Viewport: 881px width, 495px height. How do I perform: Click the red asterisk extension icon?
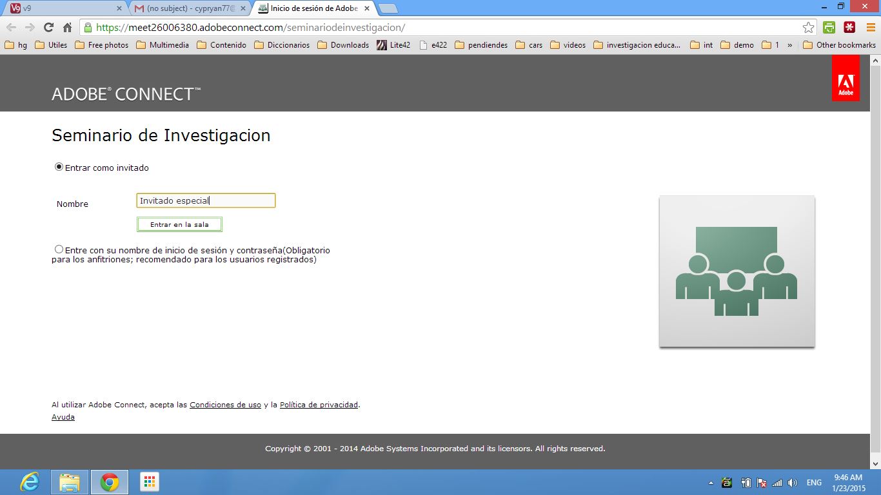click(849, 27)
